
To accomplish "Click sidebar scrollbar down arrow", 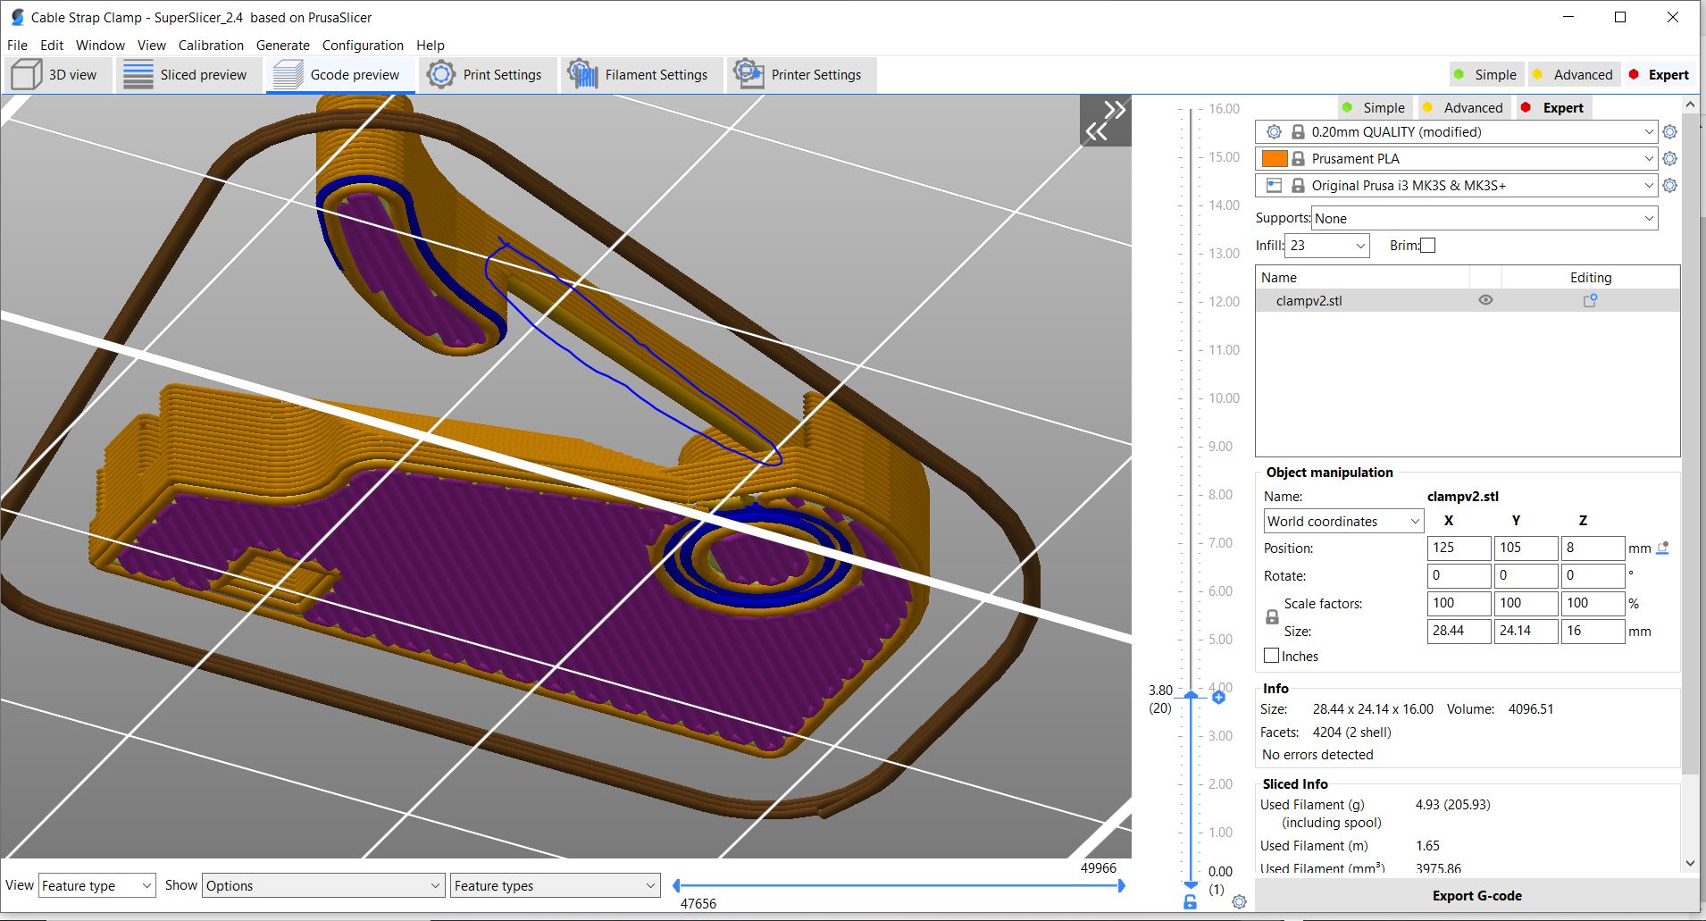I will click(1689, 863).
